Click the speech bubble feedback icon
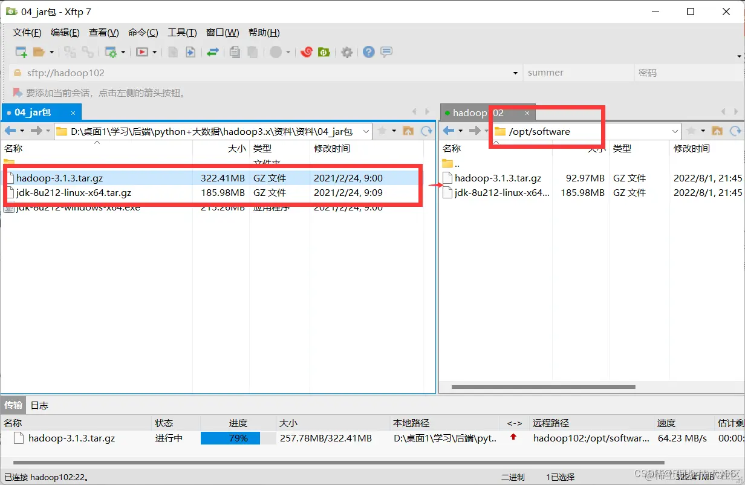745x485 pixels. pyautogui.click(x=386, y=52)
